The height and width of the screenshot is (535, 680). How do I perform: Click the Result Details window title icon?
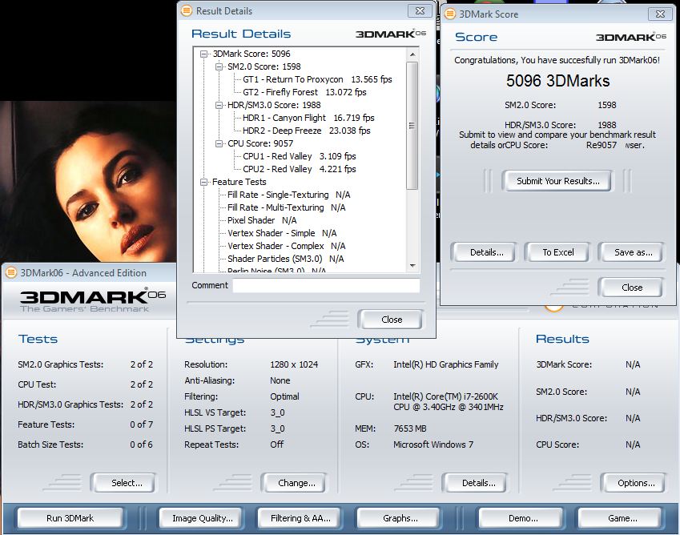pyautogui.click(x=187, y=11)
